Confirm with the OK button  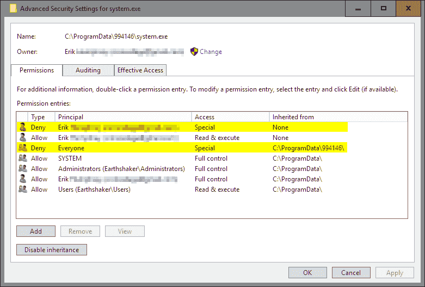pos(307,273)
